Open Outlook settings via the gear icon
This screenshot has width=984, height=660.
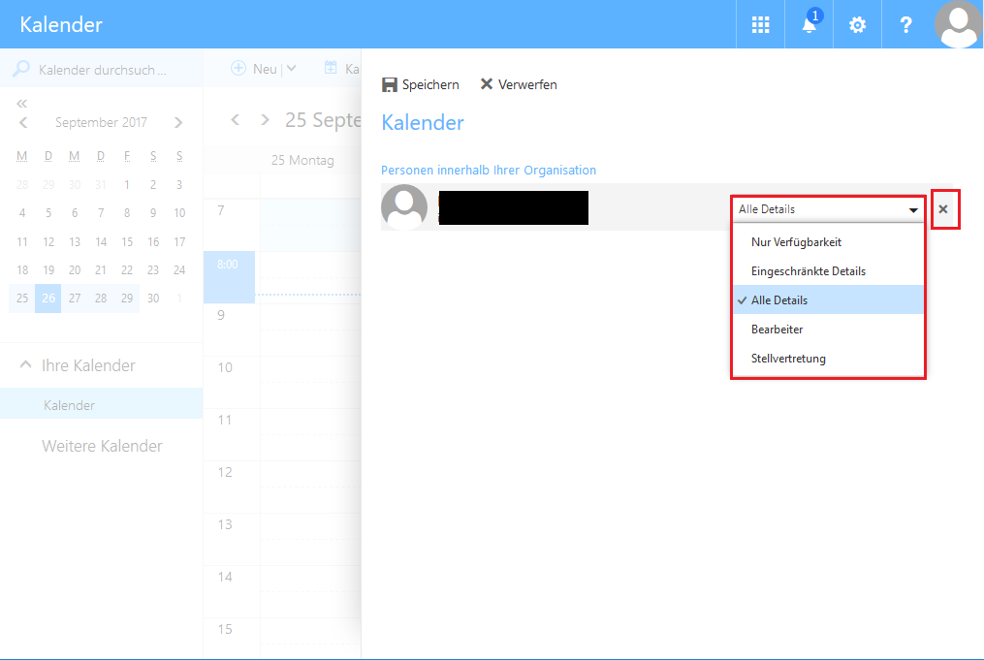(857, 24)
